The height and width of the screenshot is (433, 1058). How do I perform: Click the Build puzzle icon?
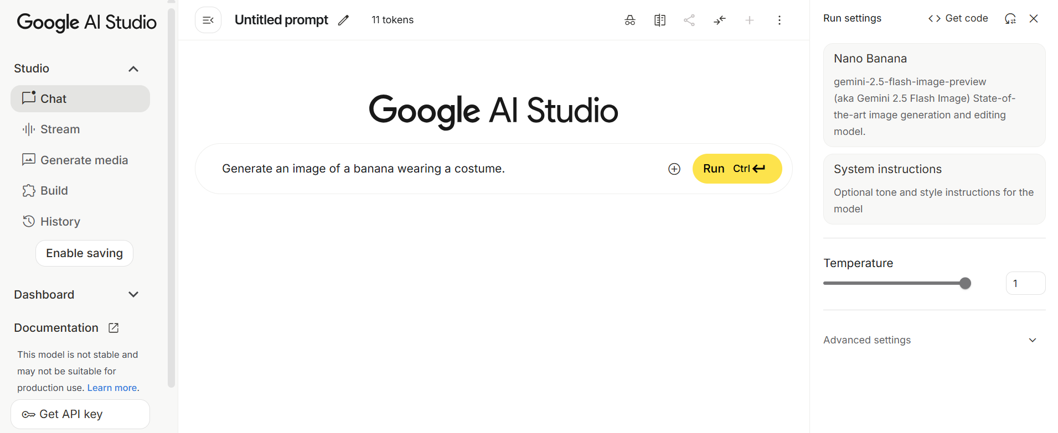click(x=29, y=191)
